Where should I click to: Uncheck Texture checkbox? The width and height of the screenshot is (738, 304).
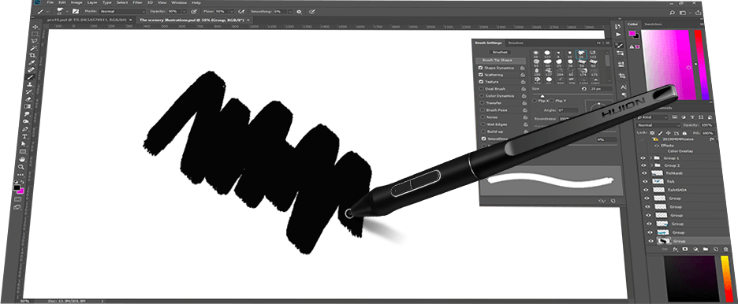(x=481, y=82)
